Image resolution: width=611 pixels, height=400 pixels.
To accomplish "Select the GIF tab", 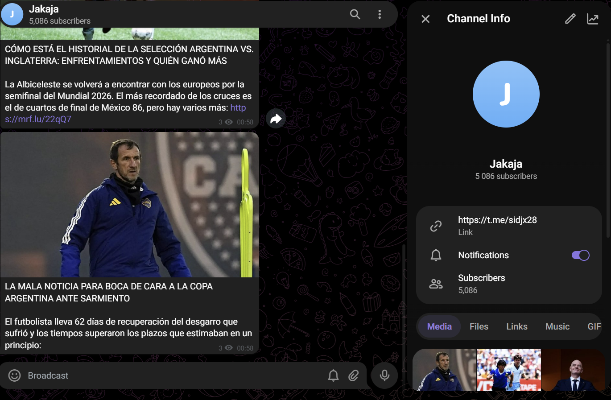I will pyautogui.click(x=594, y=326).
